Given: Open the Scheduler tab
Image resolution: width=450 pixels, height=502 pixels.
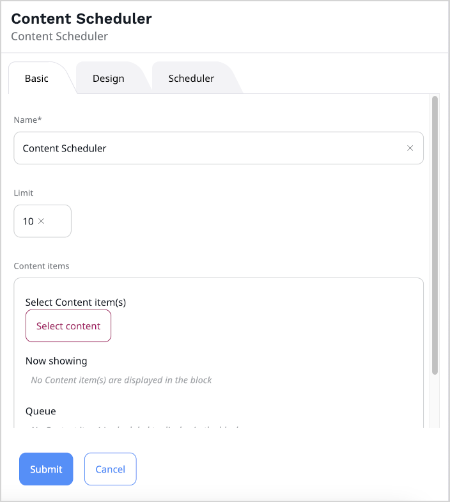Looking at the screenshot, I should tap(191, 79).
